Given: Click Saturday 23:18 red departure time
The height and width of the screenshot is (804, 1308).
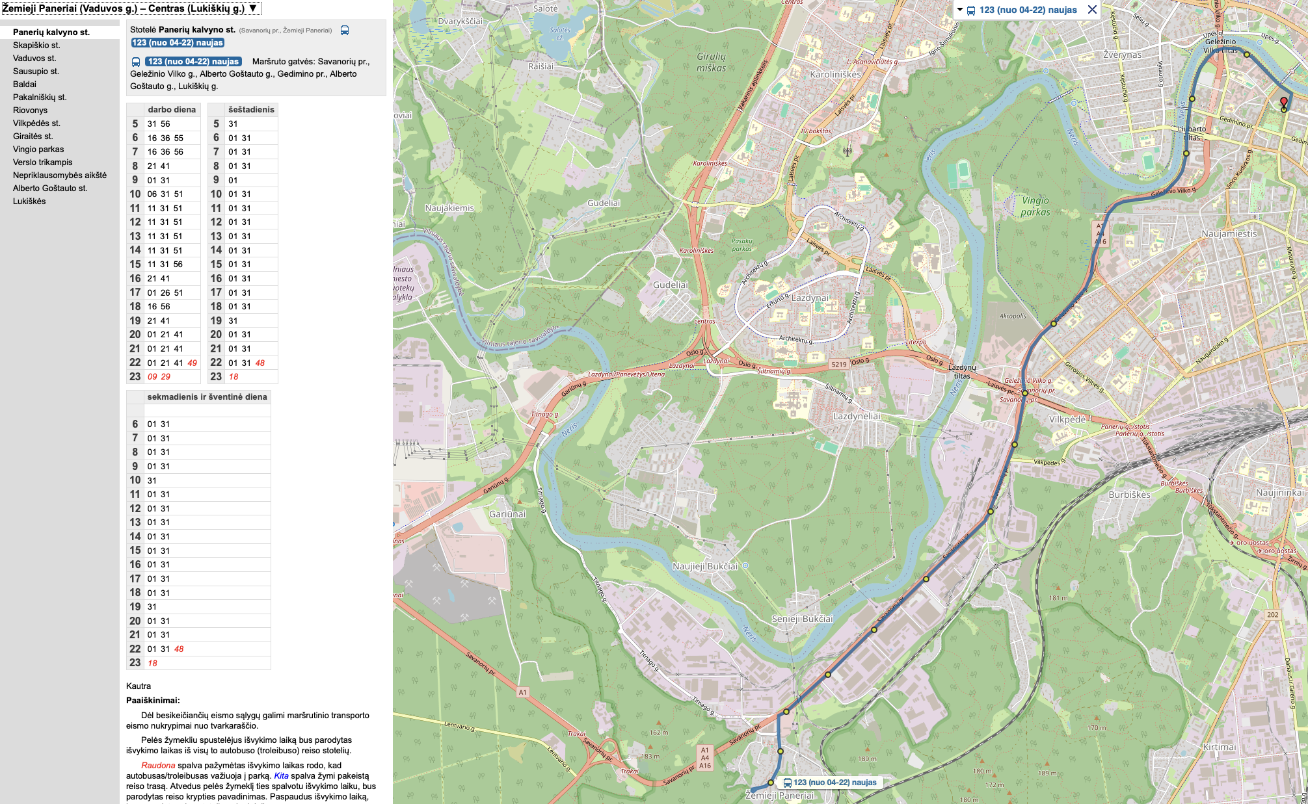Looking at the screenshot, I should (234, 376).
